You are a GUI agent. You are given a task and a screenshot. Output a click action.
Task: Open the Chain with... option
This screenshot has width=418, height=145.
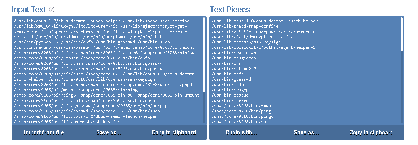click(x=241, y=133)
